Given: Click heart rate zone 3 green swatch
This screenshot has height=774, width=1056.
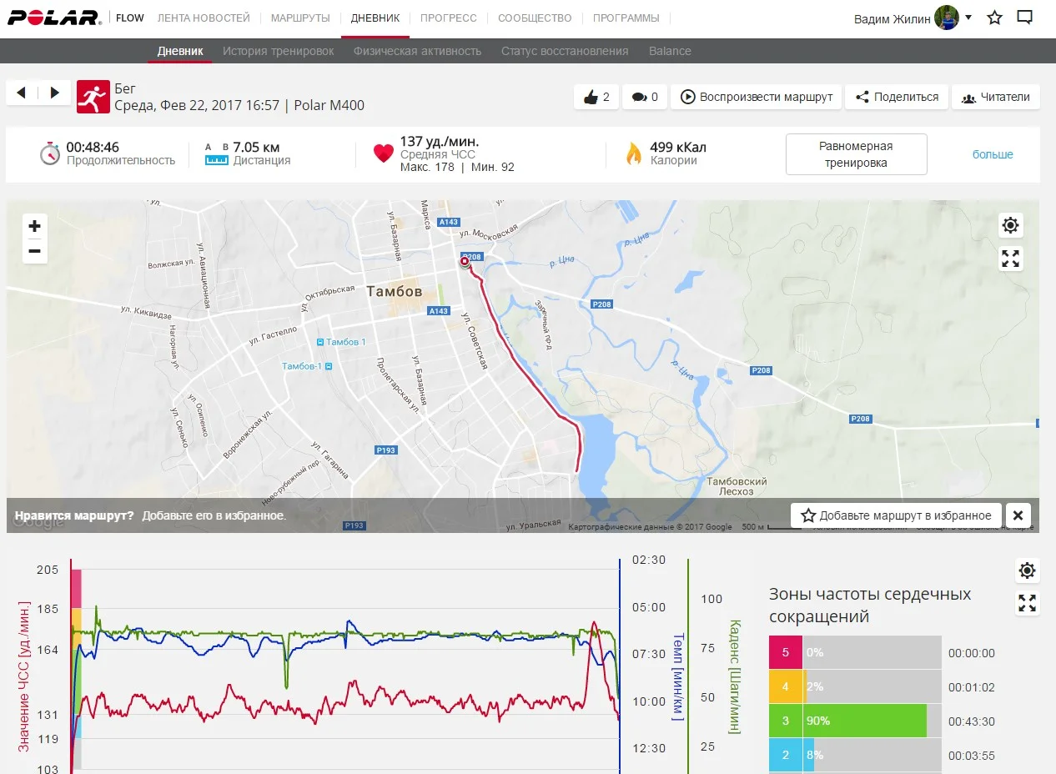Looking at the screenshot, I should [786, 721].
